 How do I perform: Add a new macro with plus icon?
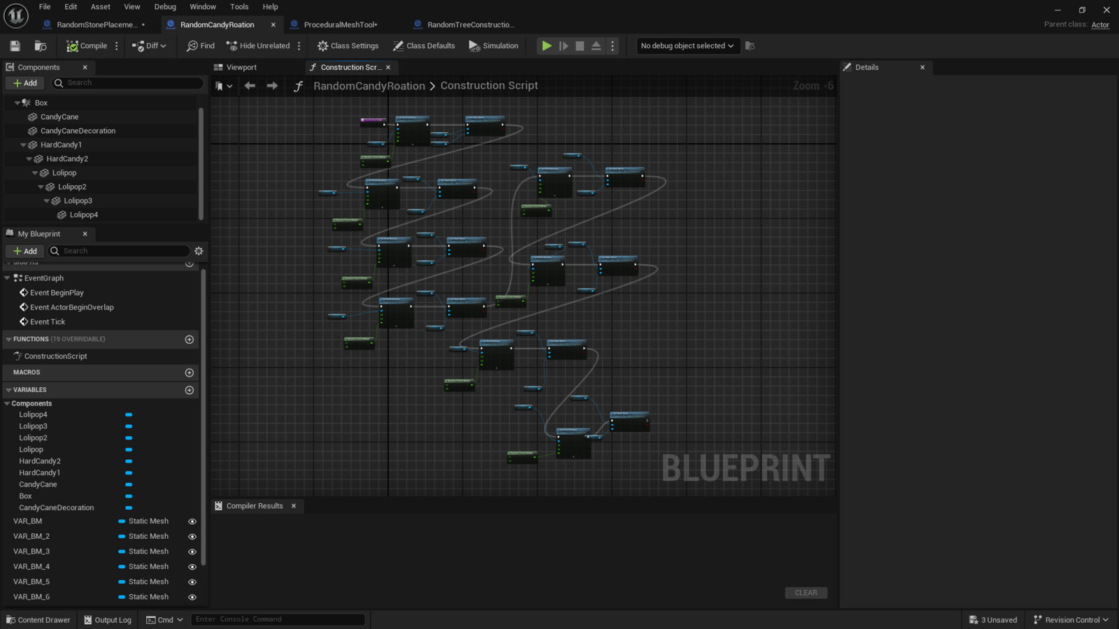(189, 373)
